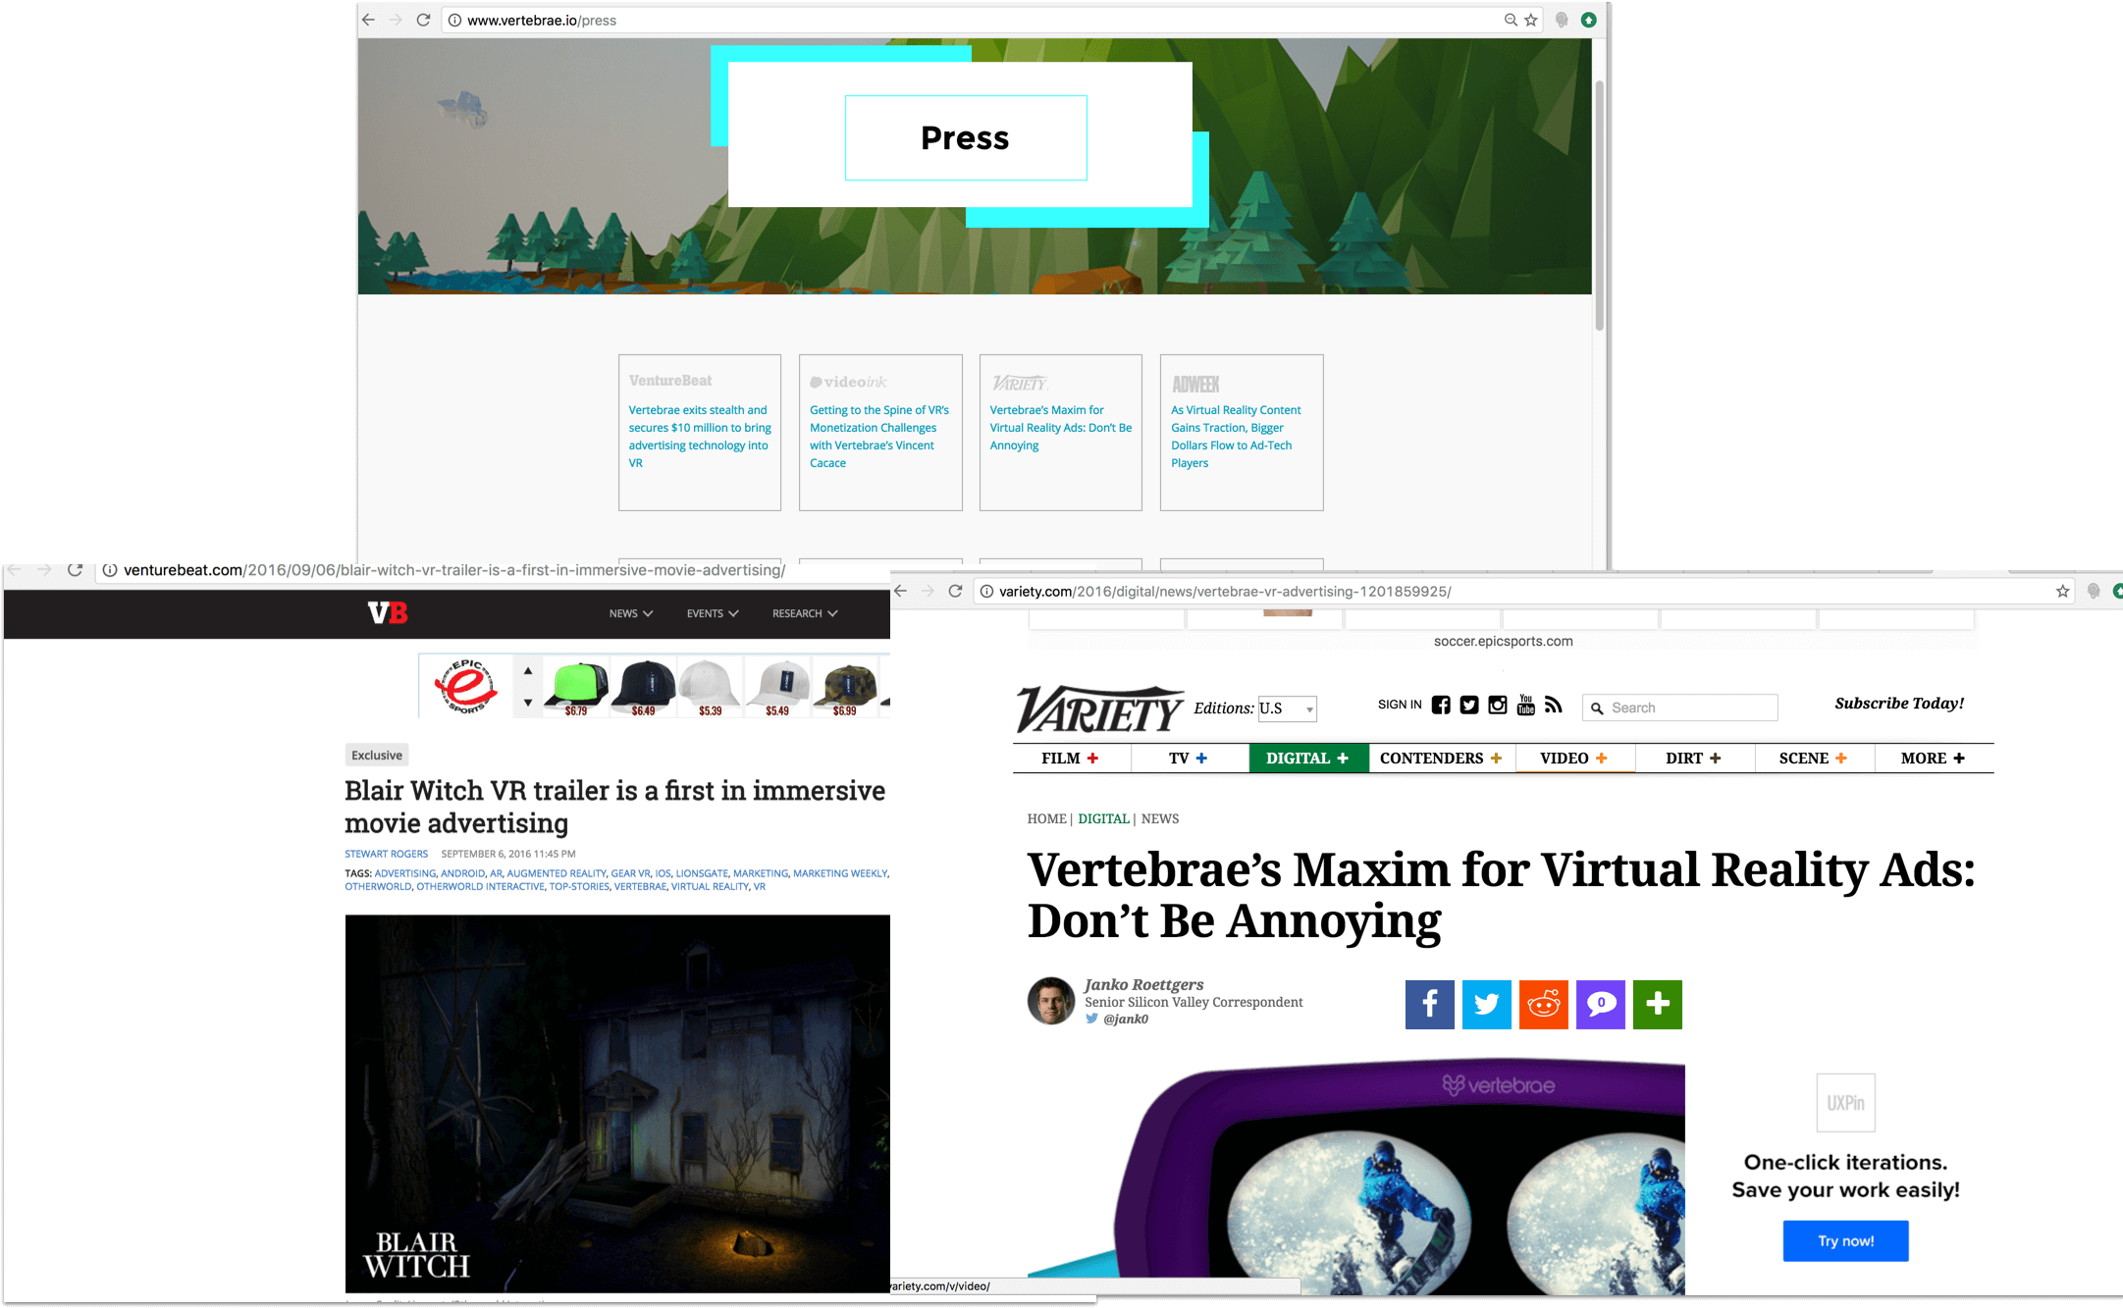The height and width of the screenshot is (1308, 2123).
Task: Go back in the Variety browser window
Action: click(901, 591)
